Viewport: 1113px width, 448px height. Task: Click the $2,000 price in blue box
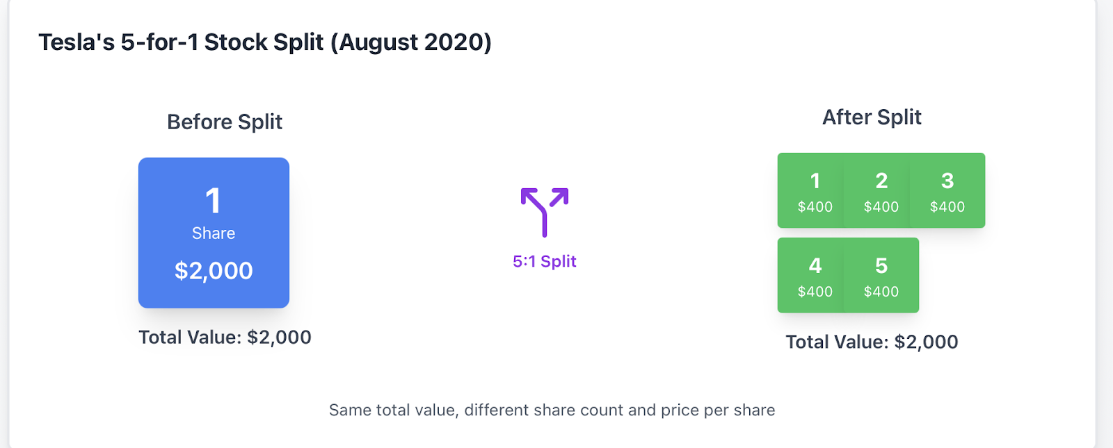[214, 271]
